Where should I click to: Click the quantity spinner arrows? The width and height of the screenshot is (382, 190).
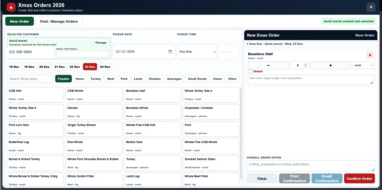(305, 65)
